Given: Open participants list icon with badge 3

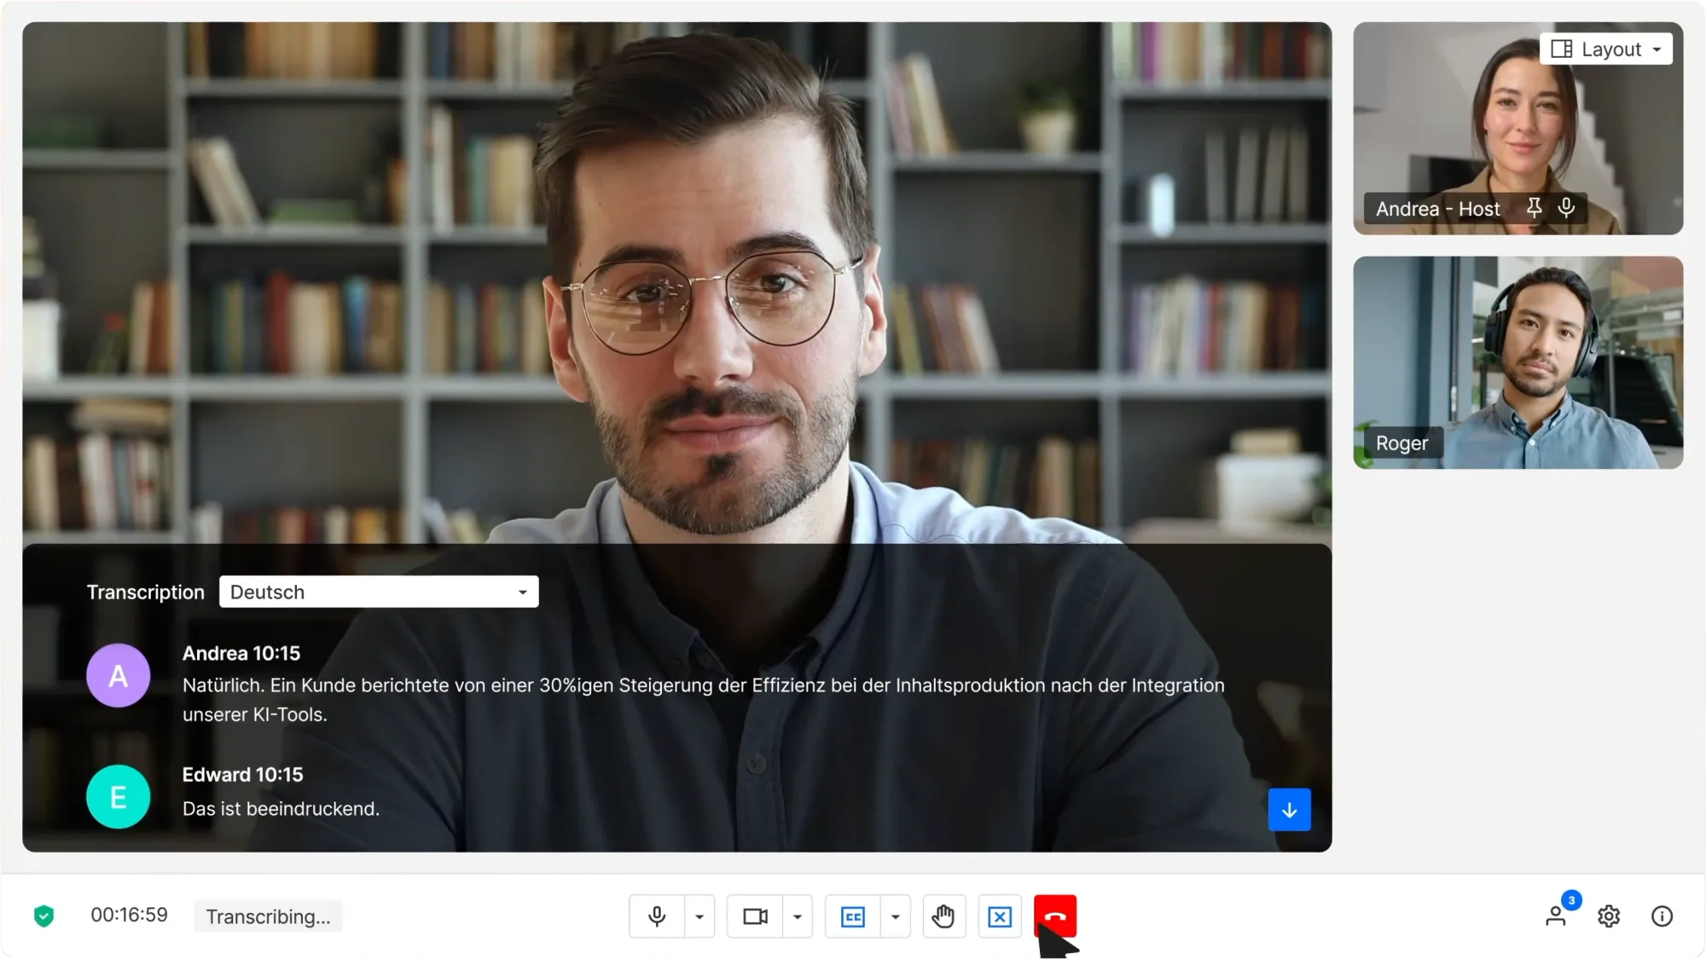Looking at the screenshot, I should pyautogui.click(x=1557, y=916).
